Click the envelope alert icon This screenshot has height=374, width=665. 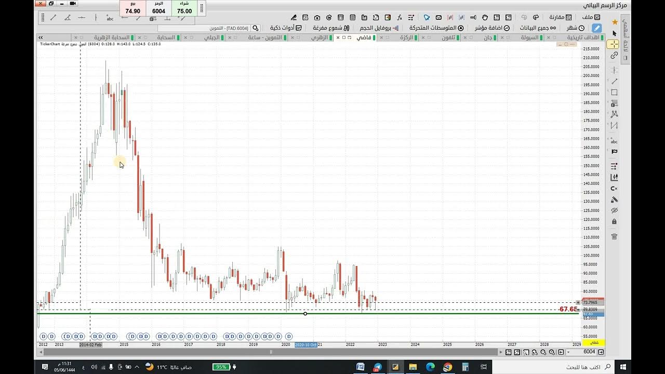coord(438,17)
